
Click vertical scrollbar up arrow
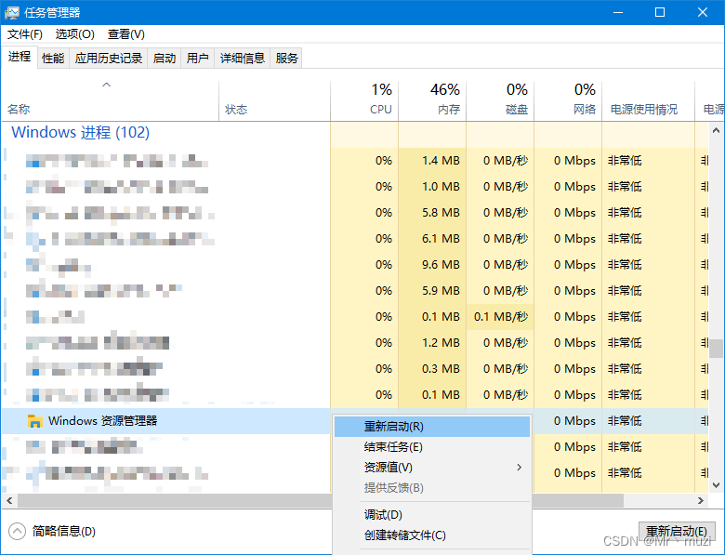[717, 130]
